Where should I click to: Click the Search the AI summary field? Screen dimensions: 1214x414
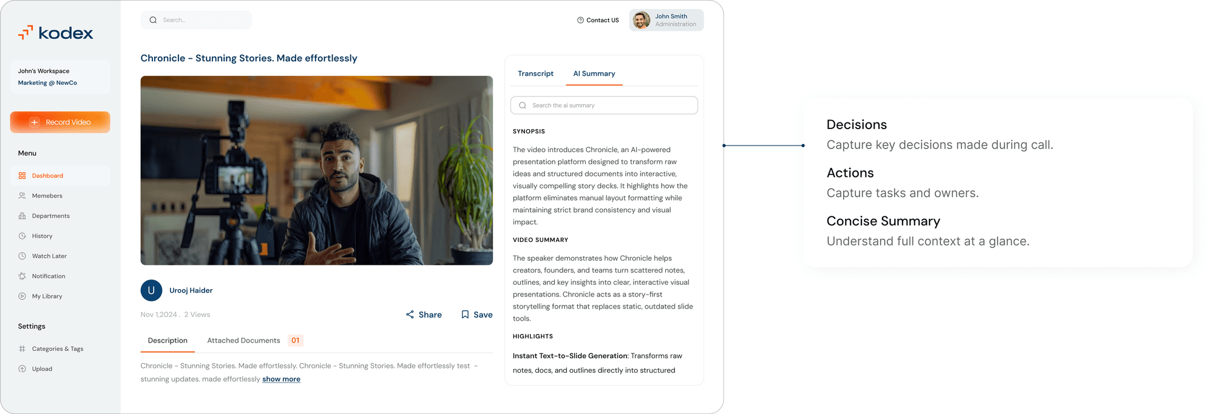point(604,105)
